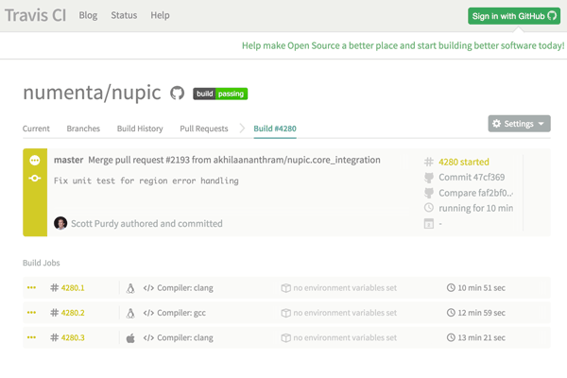Click GitHub icon beside Compare faf2bf0
567x378 pixels.
point(429,193)
